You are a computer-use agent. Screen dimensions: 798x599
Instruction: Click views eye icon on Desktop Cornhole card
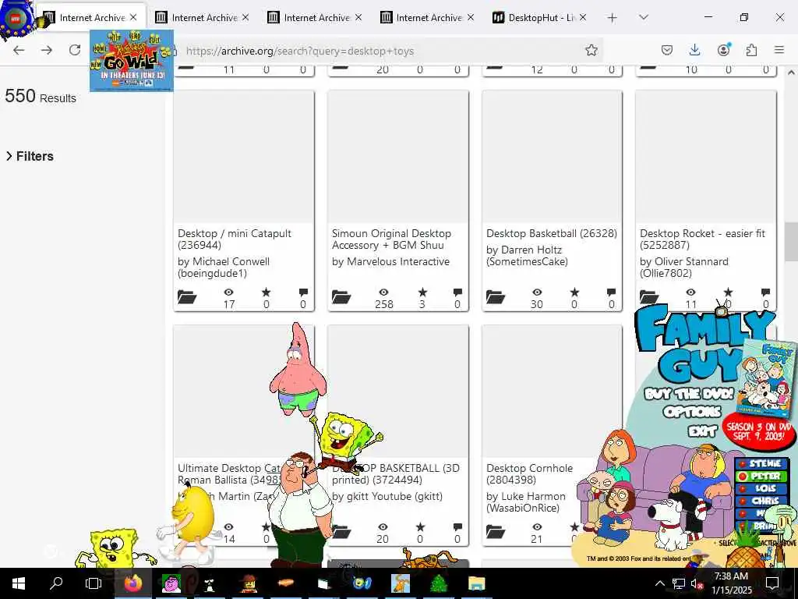click(x=537, y=527)
